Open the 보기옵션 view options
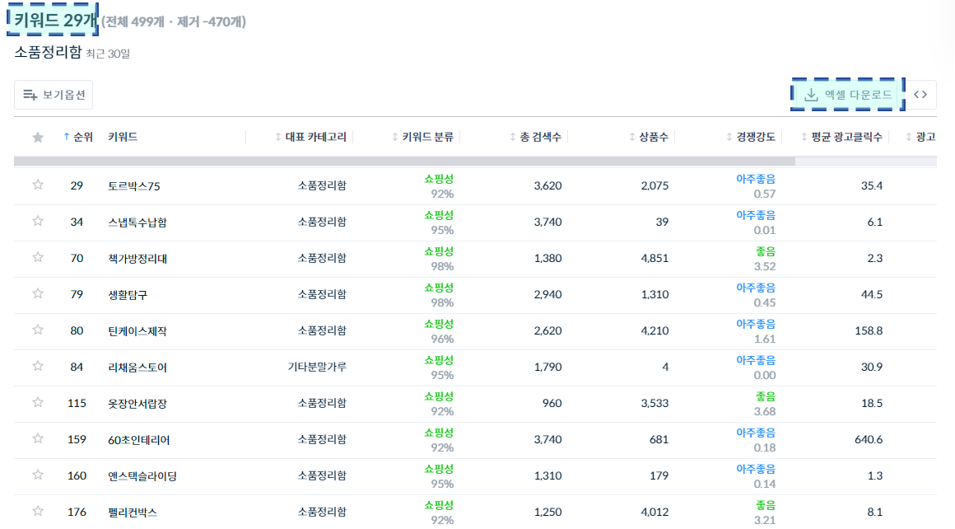955x529 pixels. 54,95
